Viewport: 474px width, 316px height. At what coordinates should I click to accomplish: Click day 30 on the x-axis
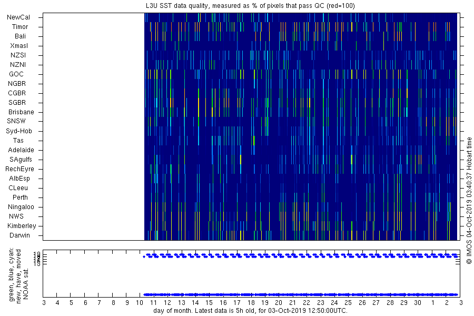coord(418,303)
